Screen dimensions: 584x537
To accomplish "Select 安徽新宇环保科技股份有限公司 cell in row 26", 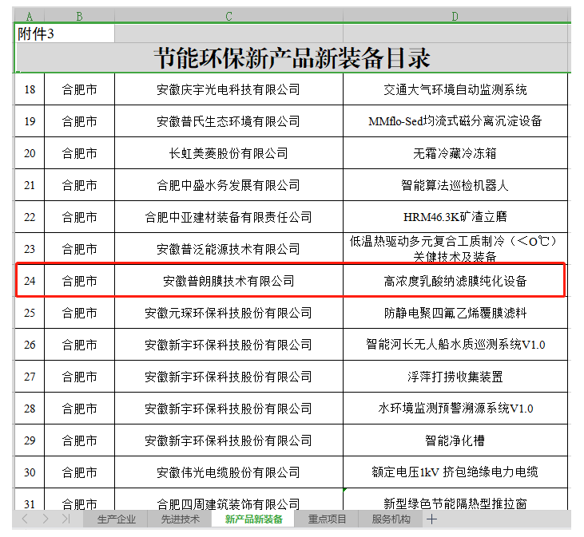I will 228,345.
